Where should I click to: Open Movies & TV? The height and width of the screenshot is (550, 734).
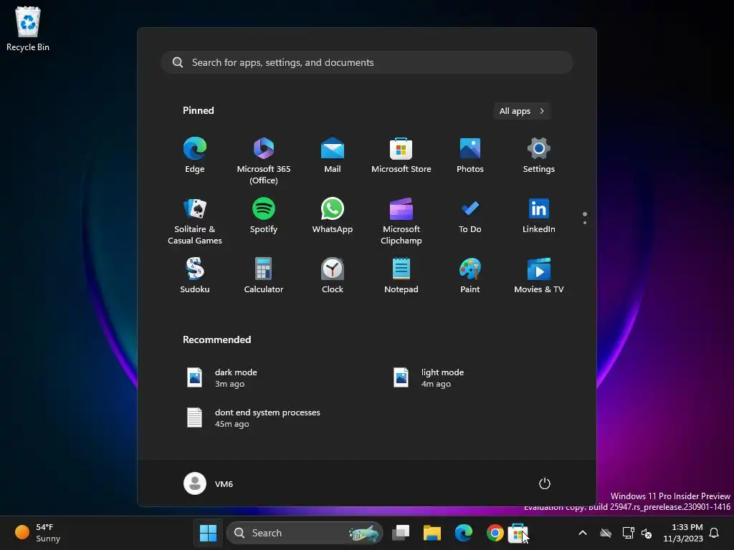539,276
